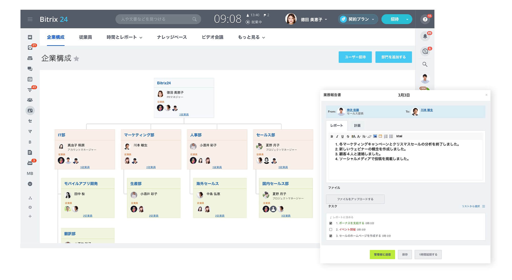Open the document page icon in sidebar
This screenshot has width=512, height=280.
[30, 153]
